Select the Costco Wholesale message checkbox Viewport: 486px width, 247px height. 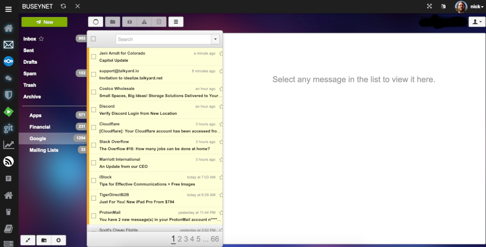pos(94,92)
